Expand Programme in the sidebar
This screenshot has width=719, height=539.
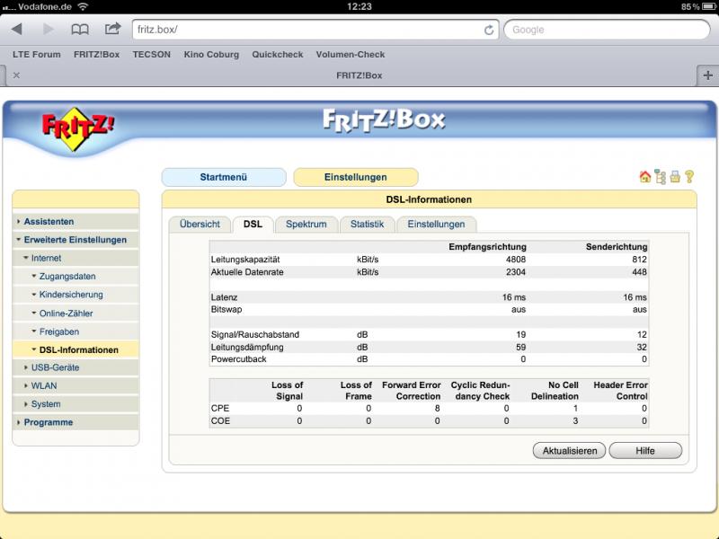pos(75,422)
